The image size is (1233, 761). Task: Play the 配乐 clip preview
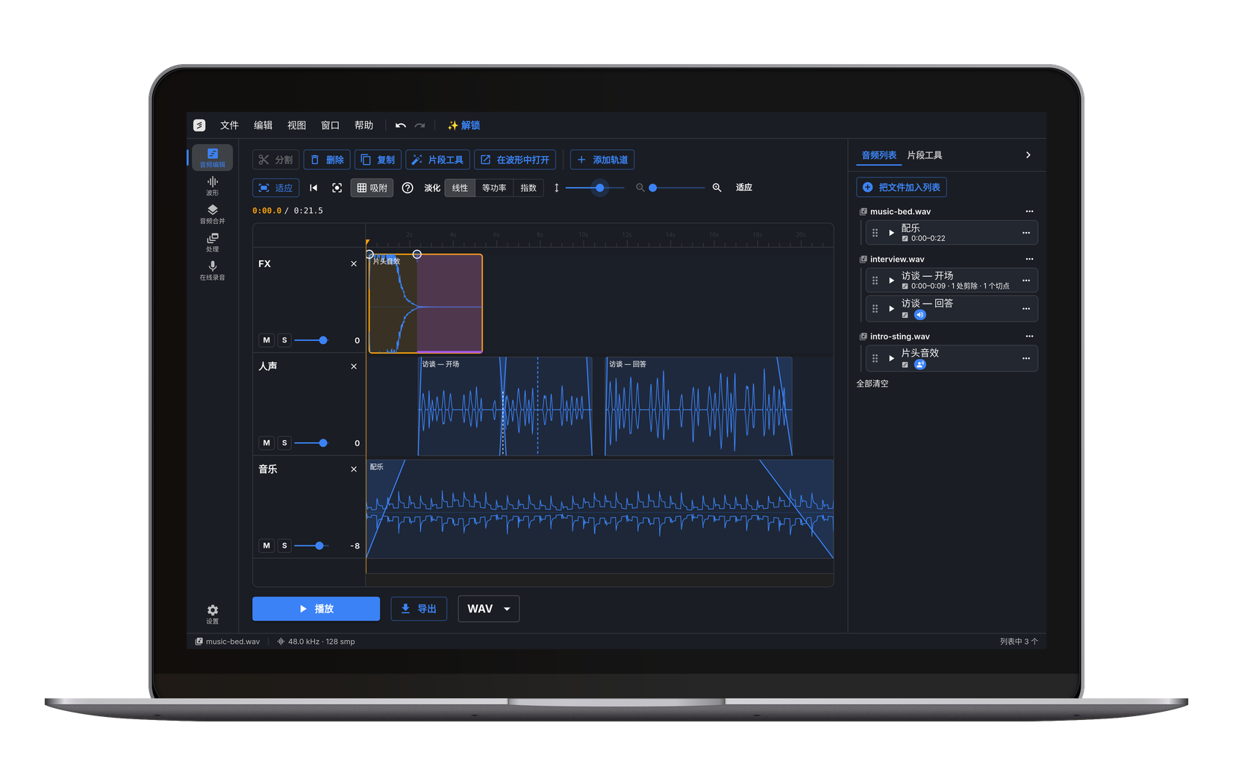(x=891, y=233)
